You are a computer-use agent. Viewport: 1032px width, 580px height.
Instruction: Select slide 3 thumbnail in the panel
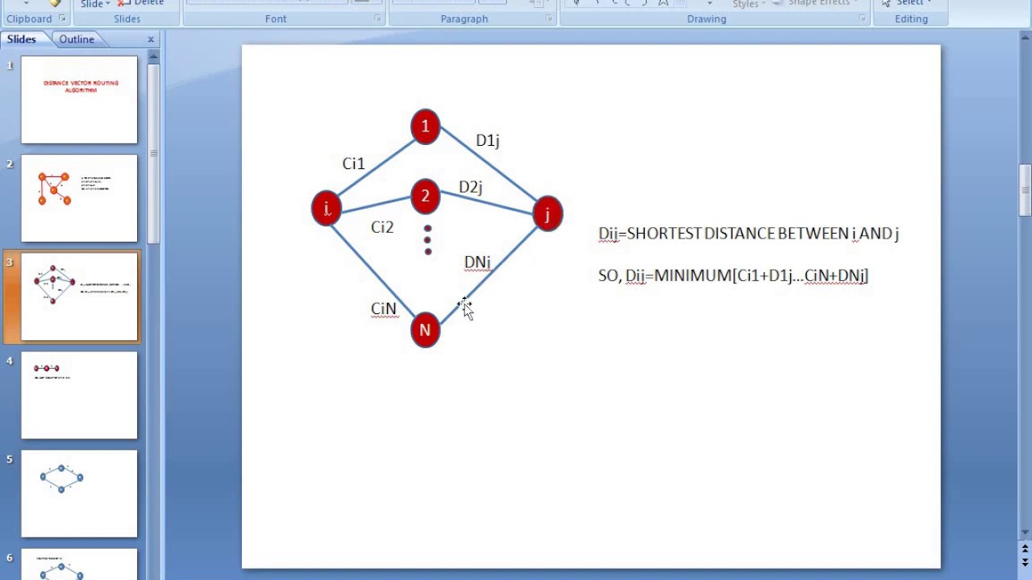pyautogui.click(x=79, y=296)
